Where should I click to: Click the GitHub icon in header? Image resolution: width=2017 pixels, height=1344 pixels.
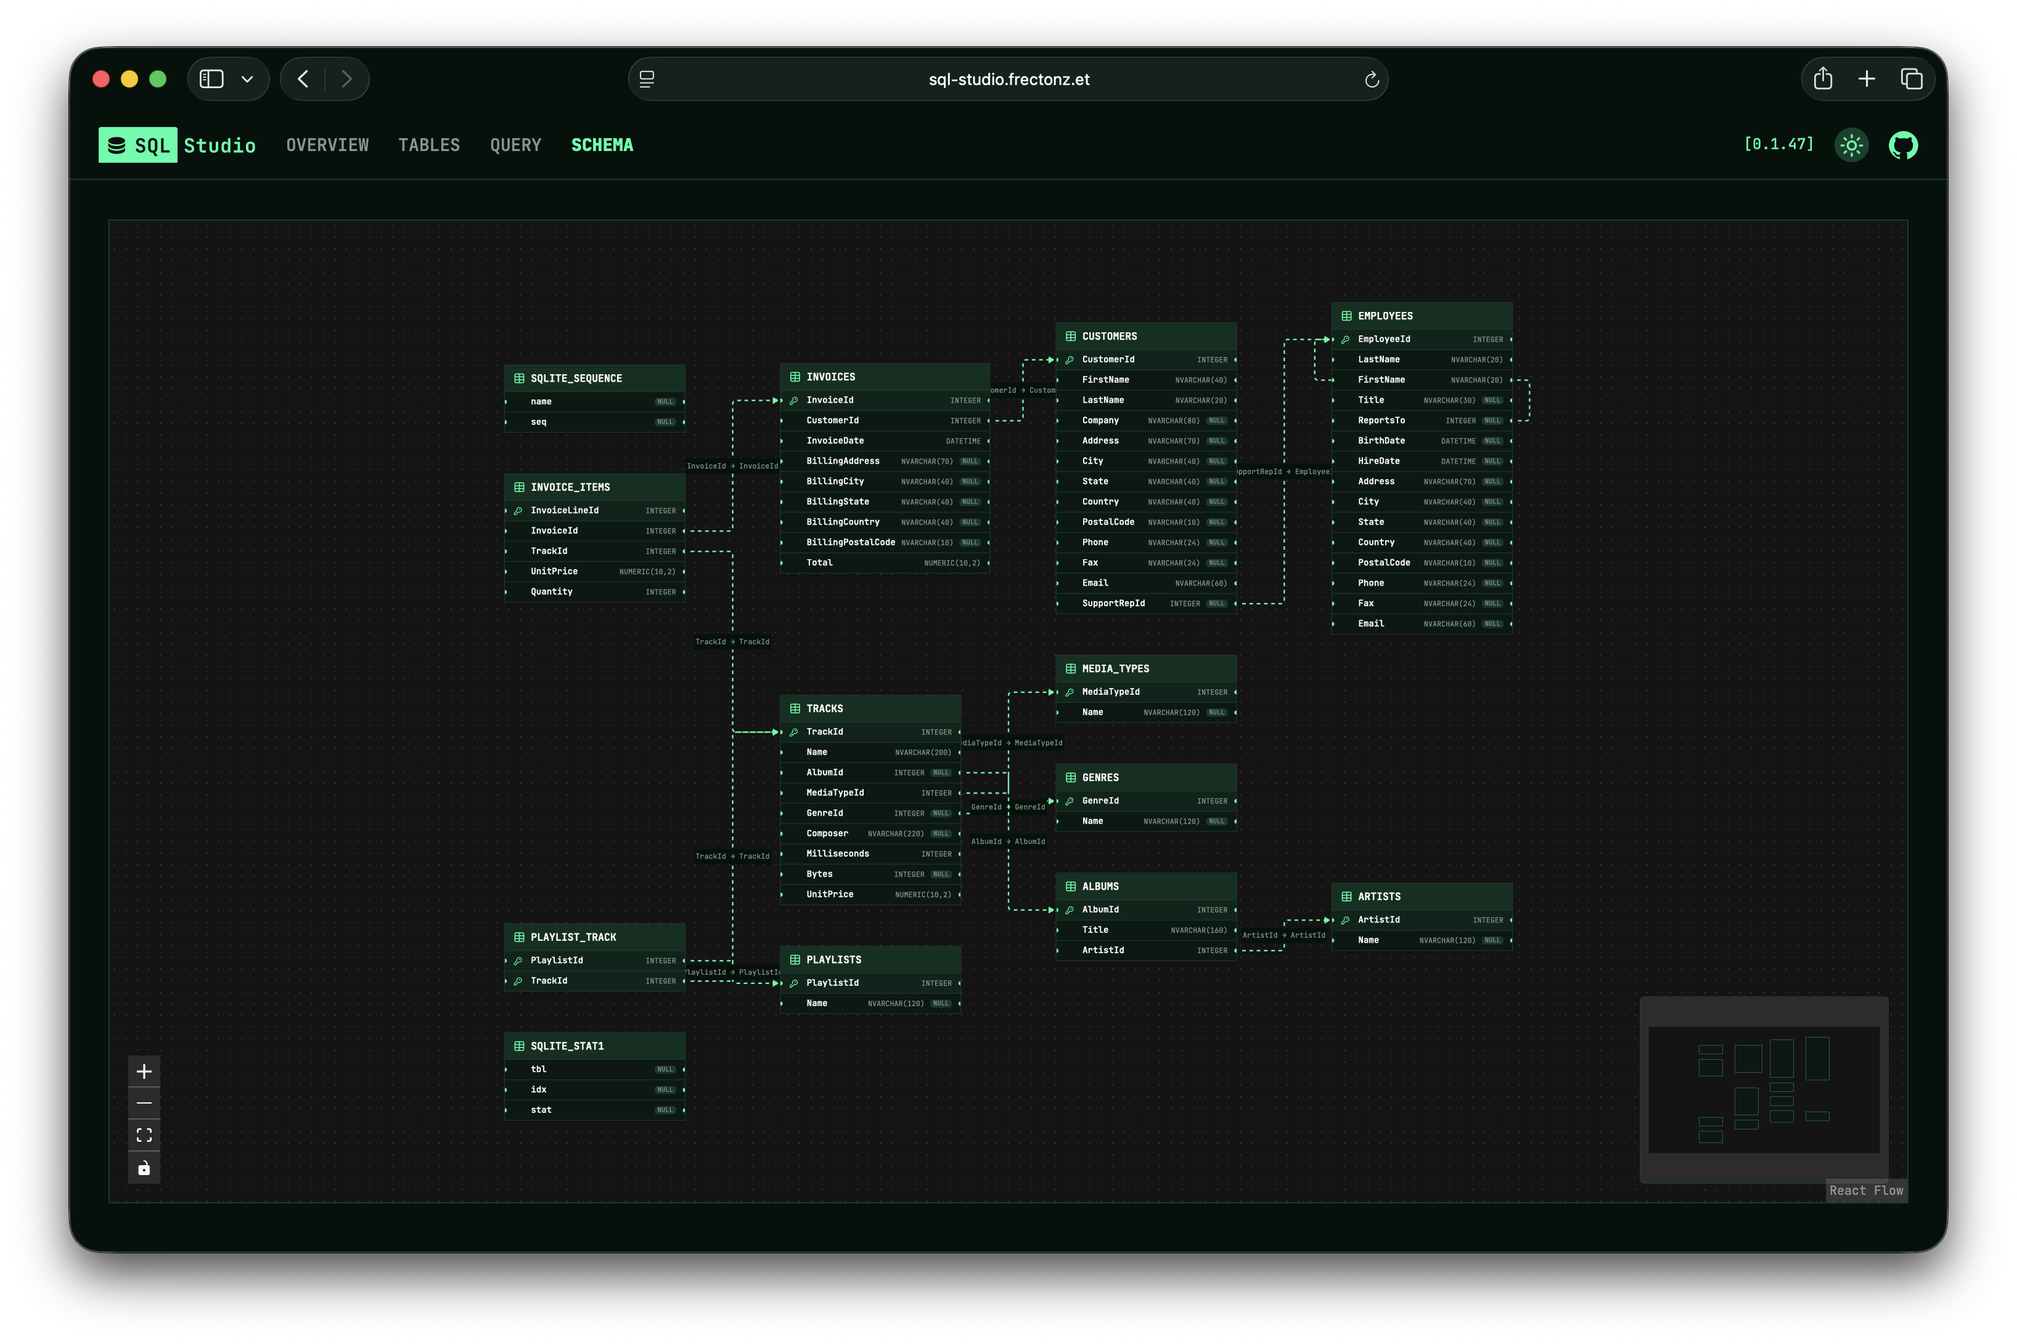coord(1903,145)
